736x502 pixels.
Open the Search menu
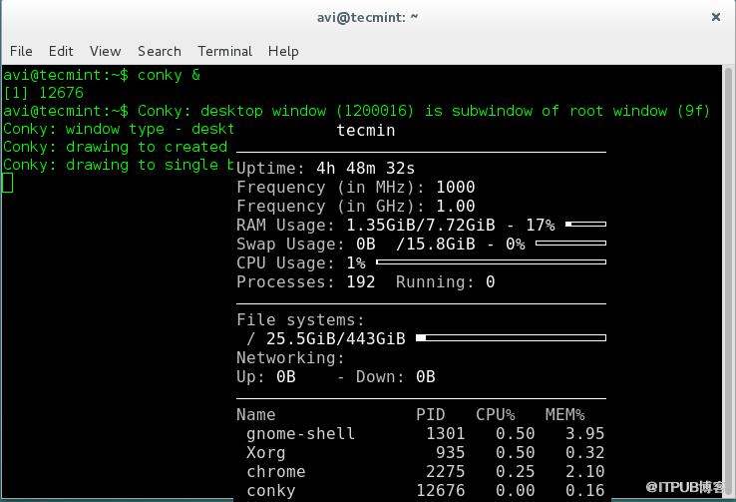click(160, 51)
